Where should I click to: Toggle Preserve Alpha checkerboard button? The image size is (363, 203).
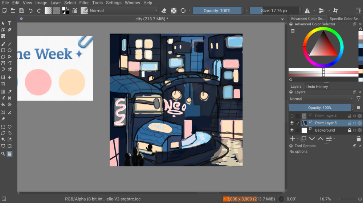(x=174, y=11)
